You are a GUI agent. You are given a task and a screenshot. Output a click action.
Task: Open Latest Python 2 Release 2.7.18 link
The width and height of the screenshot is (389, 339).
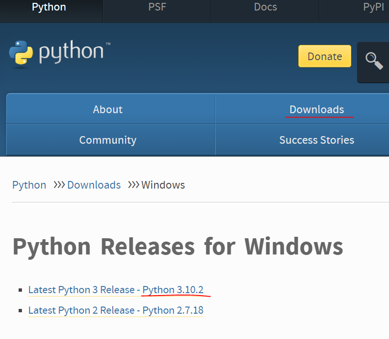point(116,310)
